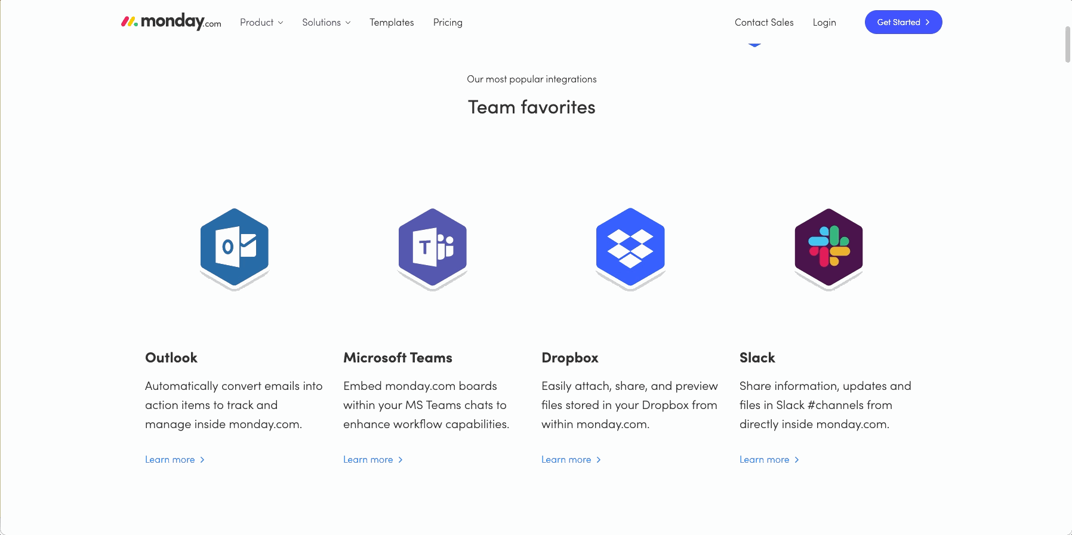This screenshot has width=1072, height=535.
Task: Click the Outlook description paragraph
Action: [x=234, y=405]
